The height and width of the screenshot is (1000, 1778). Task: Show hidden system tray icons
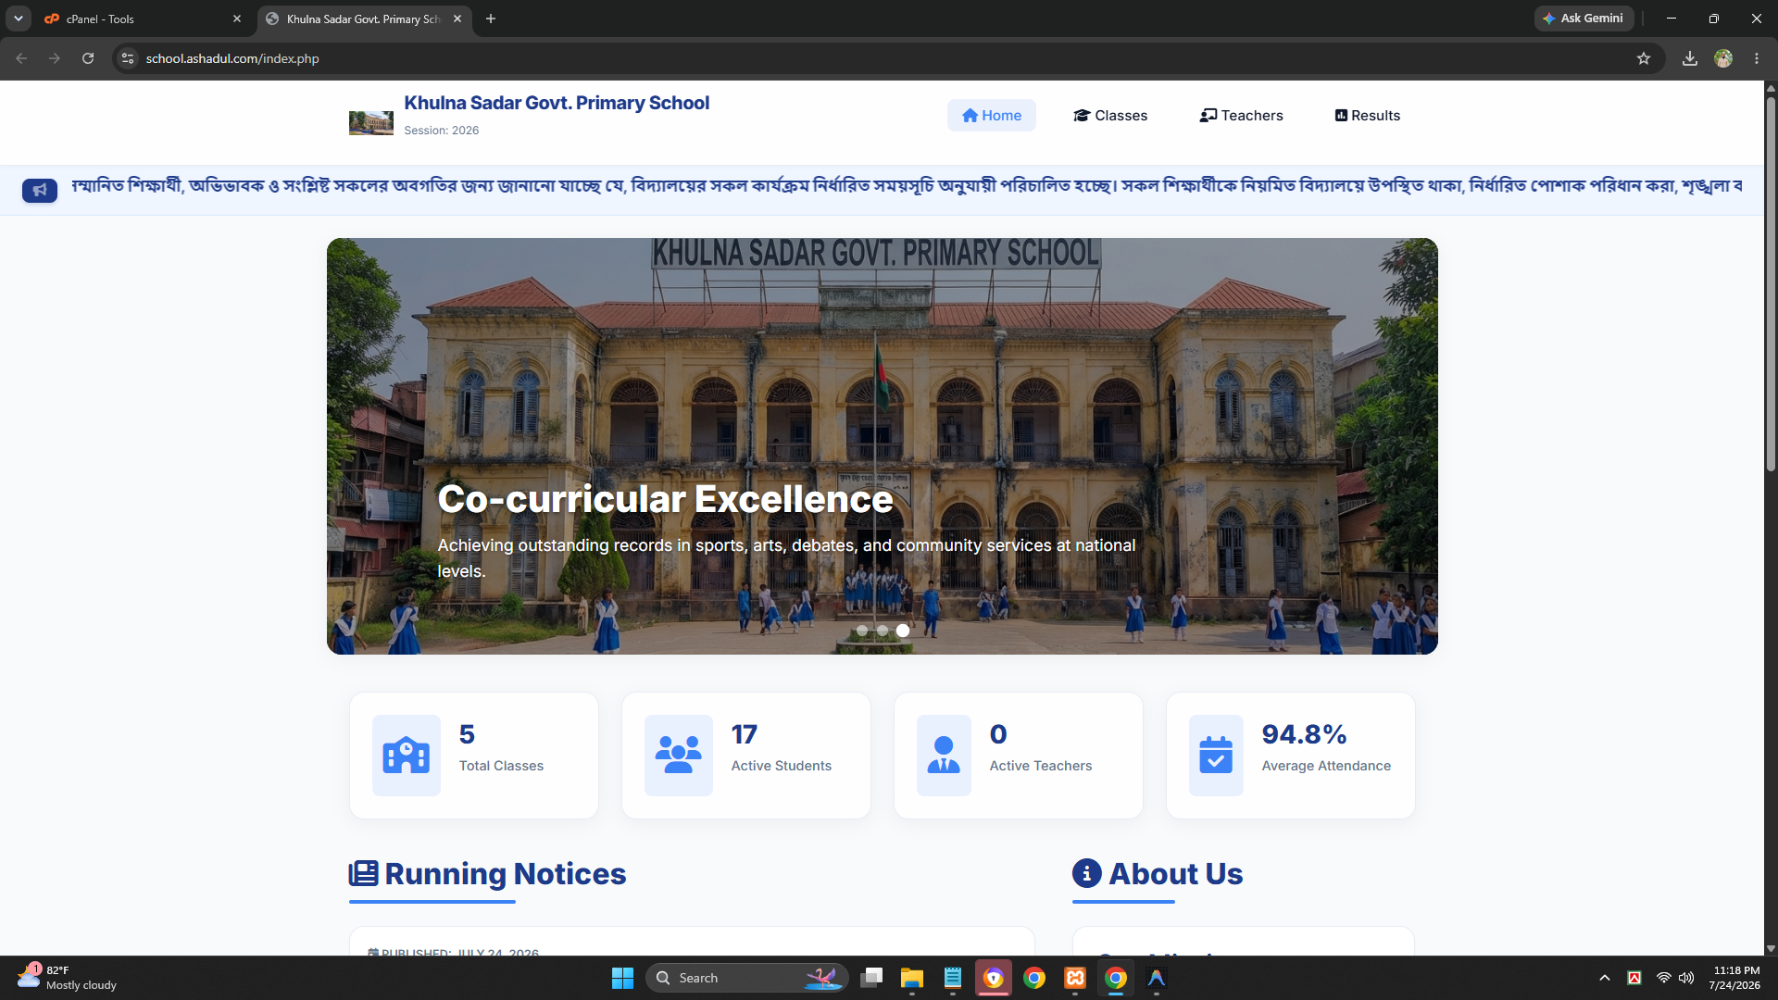click(x=1605, y=978)
